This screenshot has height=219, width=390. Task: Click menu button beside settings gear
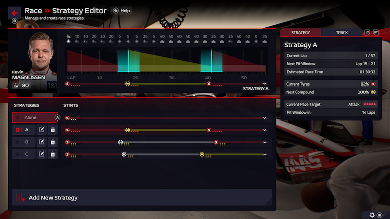(x=380, y=215)
